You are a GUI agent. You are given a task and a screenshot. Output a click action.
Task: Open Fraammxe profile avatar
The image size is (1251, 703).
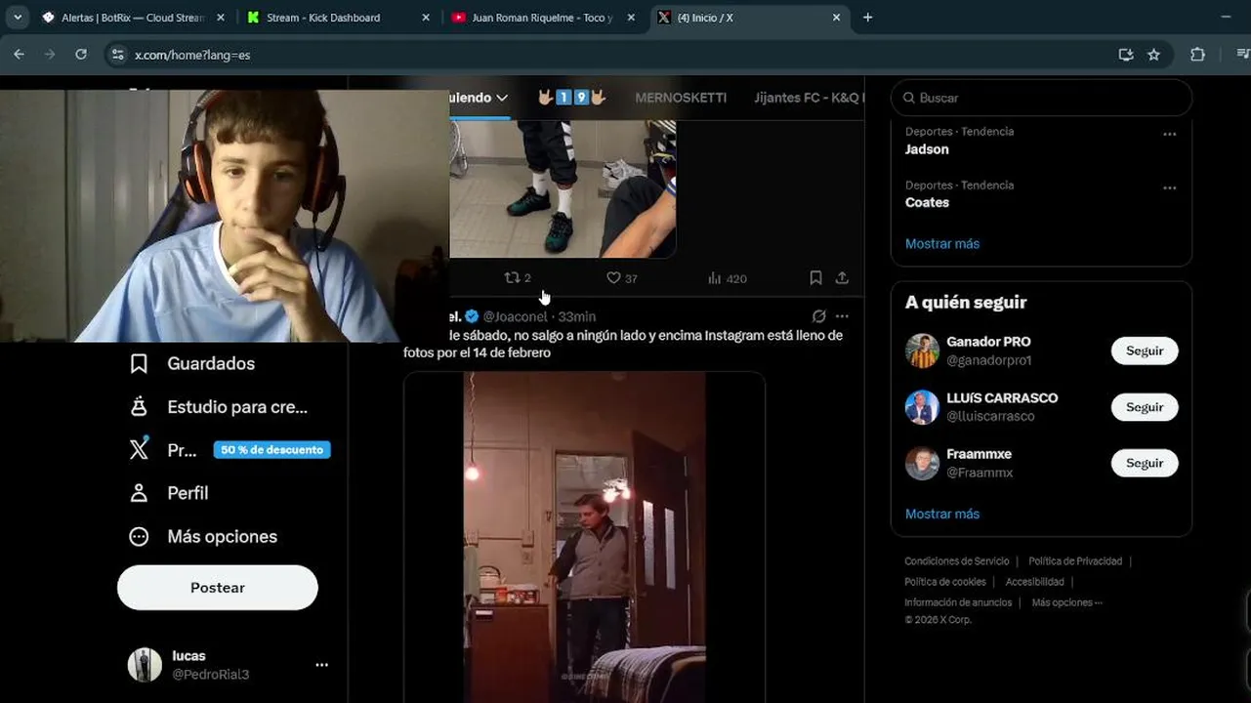[922, 463]
